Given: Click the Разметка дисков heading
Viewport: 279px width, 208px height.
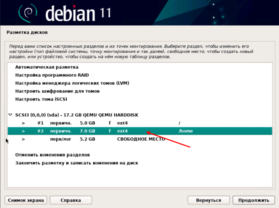Looking at the screenshot, I should 27,33.
